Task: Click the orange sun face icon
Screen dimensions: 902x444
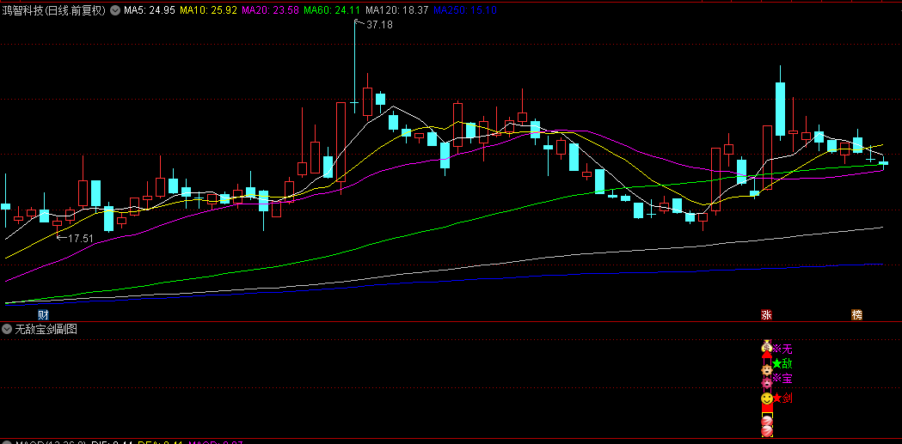Action: (767, 370)
